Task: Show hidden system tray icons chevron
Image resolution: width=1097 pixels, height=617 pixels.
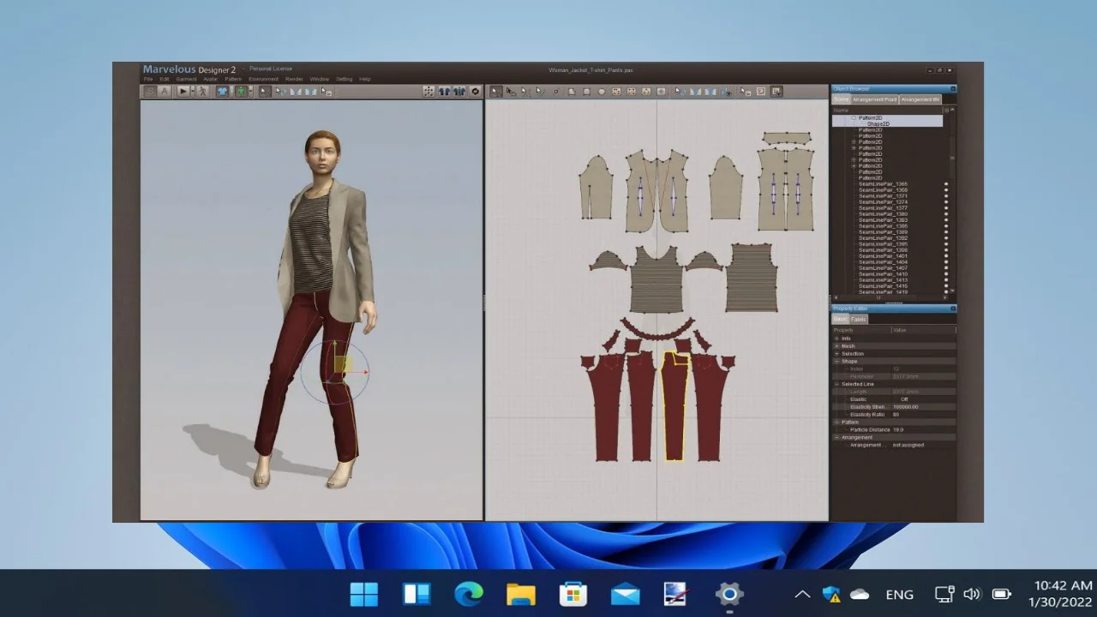Action: [x=802, y=594]
